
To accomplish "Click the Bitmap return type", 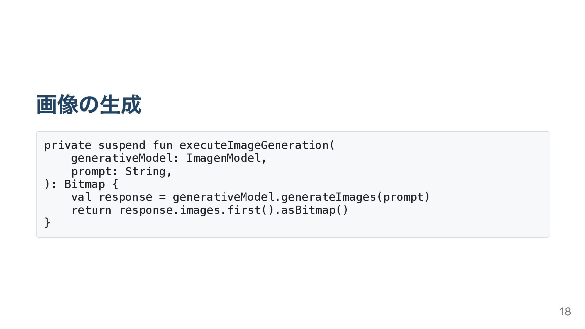I will coord(84,184).
